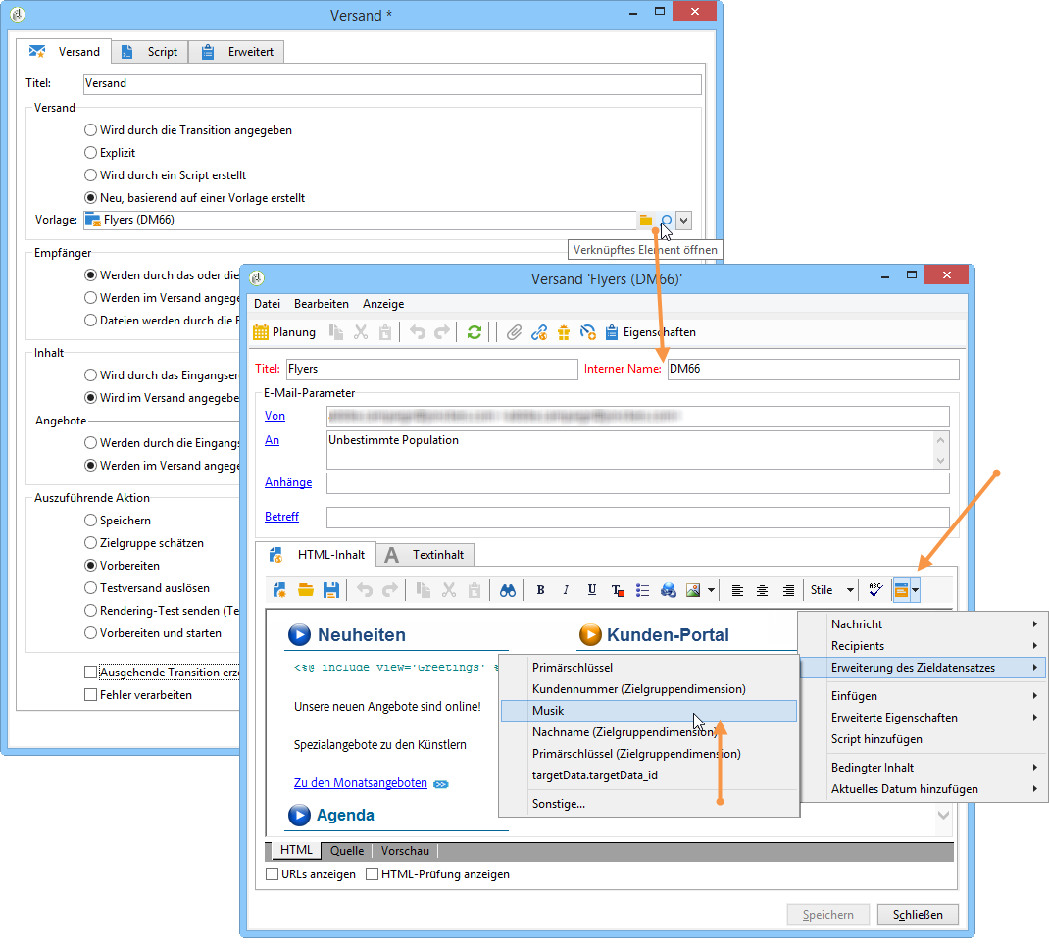Check the 'Fehler verarbeiten' checkbox
Screen dimensions: 1049x947
(91, 695)
